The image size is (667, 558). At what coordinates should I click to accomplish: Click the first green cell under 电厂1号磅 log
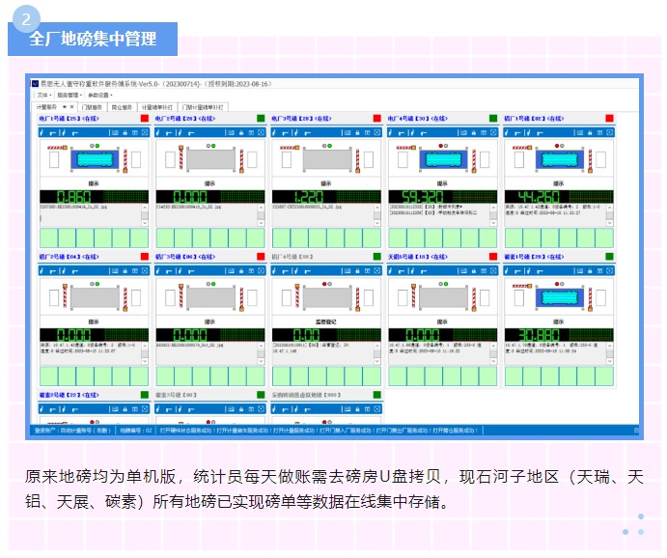click(x=48, y=238)
